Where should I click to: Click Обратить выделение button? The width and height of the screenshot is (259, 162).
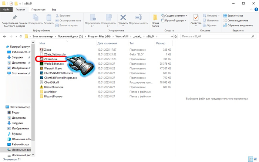point(236,25)
